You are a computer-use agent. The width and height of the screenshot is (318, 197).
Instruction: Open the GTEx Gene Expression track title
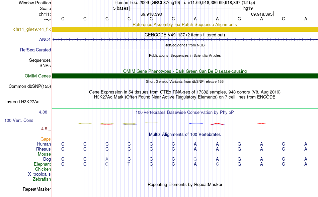185,92
